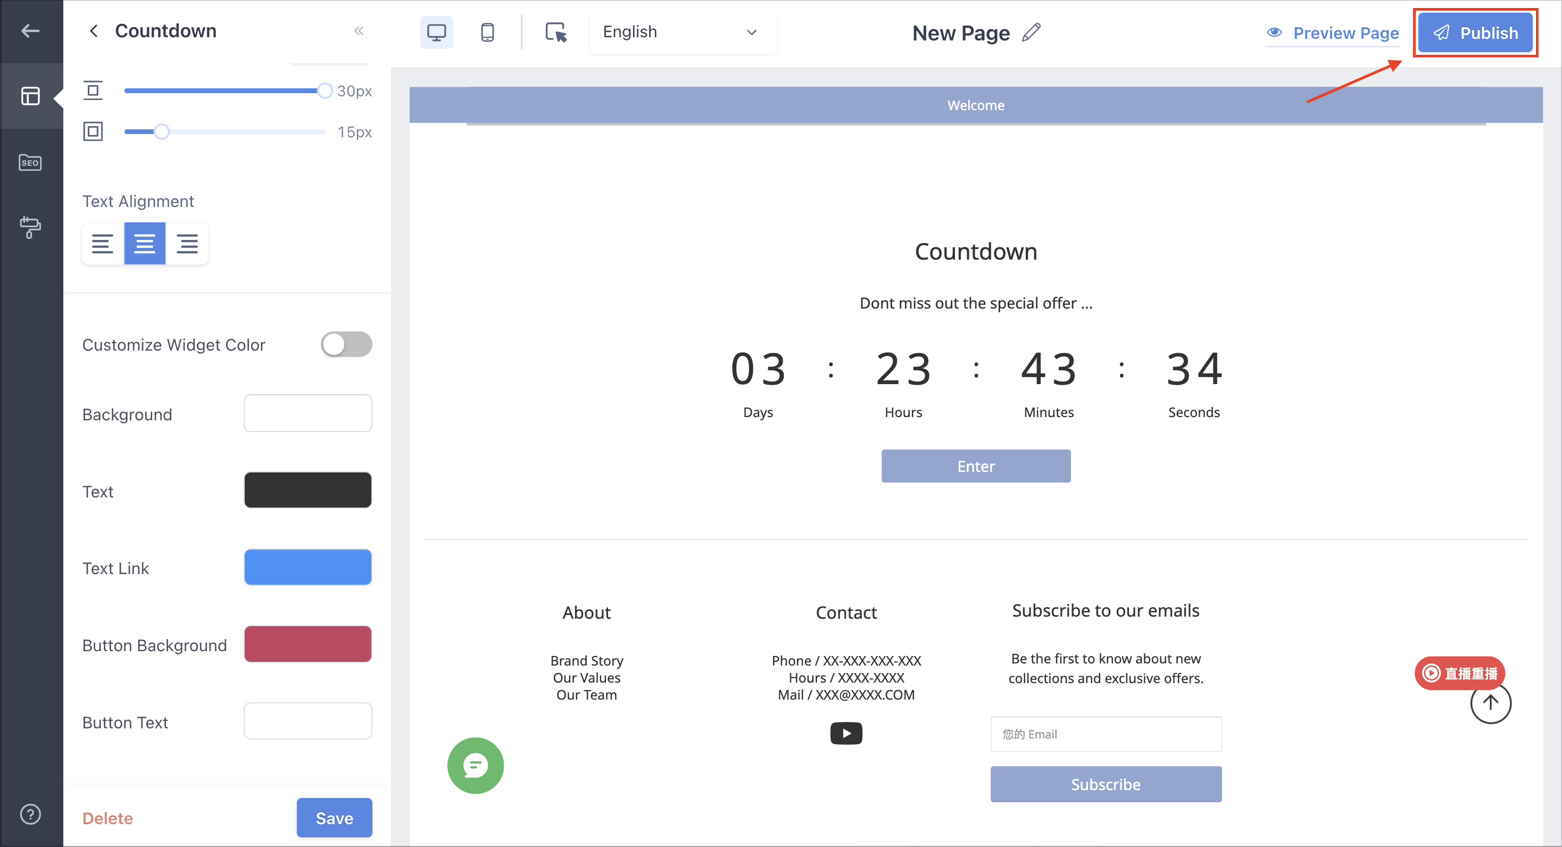The width and height of the screenshot is (1562, 847).
Task: Pick the Button Background color swatch
Action: (x=308, y=644)
